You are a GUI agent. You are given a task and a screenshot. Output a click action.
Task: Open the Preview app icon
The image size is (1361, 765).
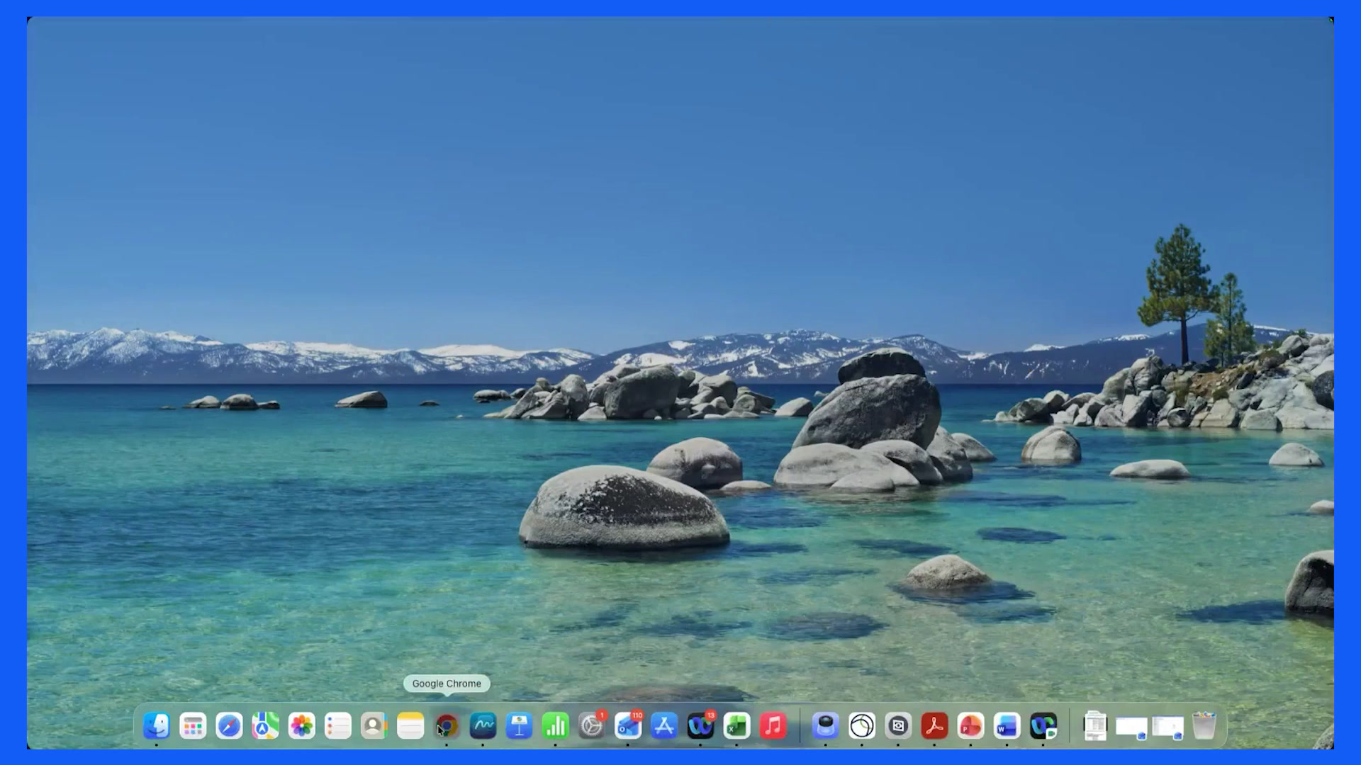[x=825, y=726]
